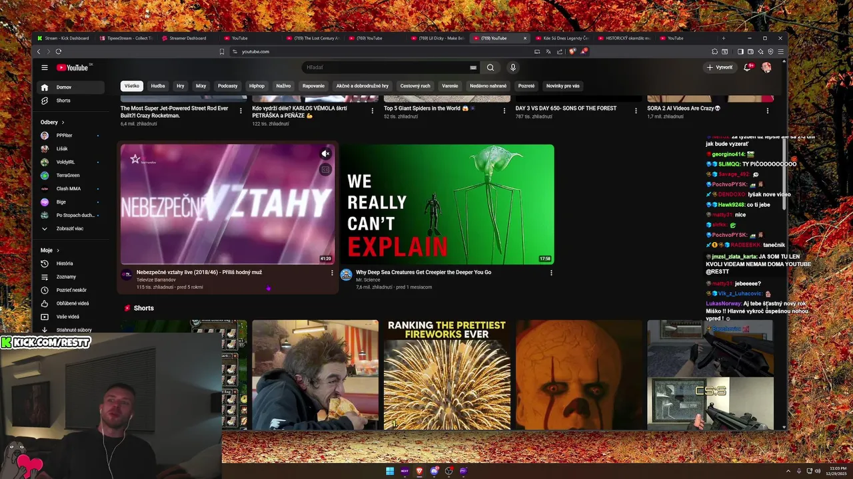Open the Clash MMA channel subscription
853x479 pixels.
70,188
